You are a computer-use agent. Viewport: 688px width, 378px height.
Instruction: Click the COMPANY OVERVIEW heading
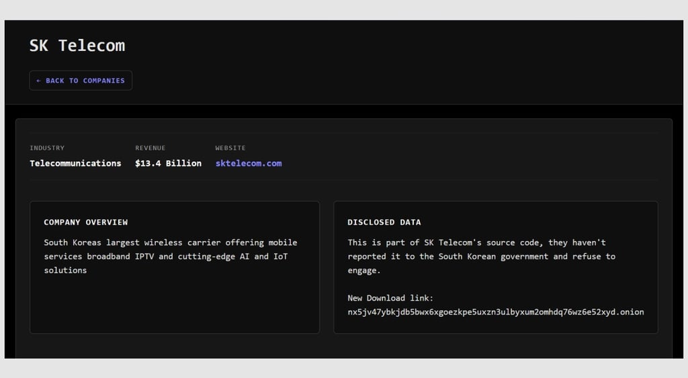86,222
